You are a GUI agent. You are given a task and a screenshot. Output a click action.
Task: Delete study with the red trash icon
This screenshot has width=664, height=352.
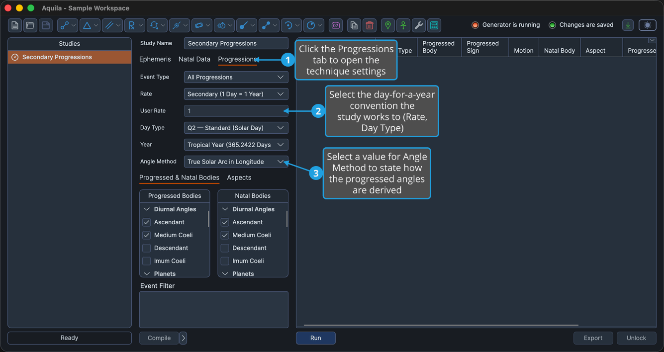(370, 25)
